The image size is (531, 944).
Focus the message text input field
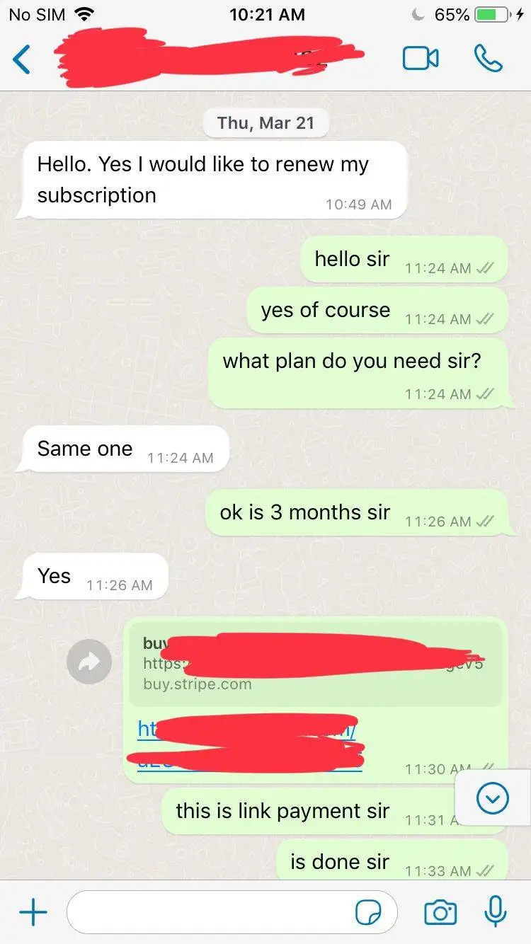click(232, 913)
